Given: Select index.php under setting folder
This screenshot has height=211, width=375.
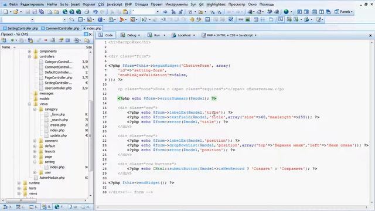Looking at the screenshot, I should coord(57,167).
